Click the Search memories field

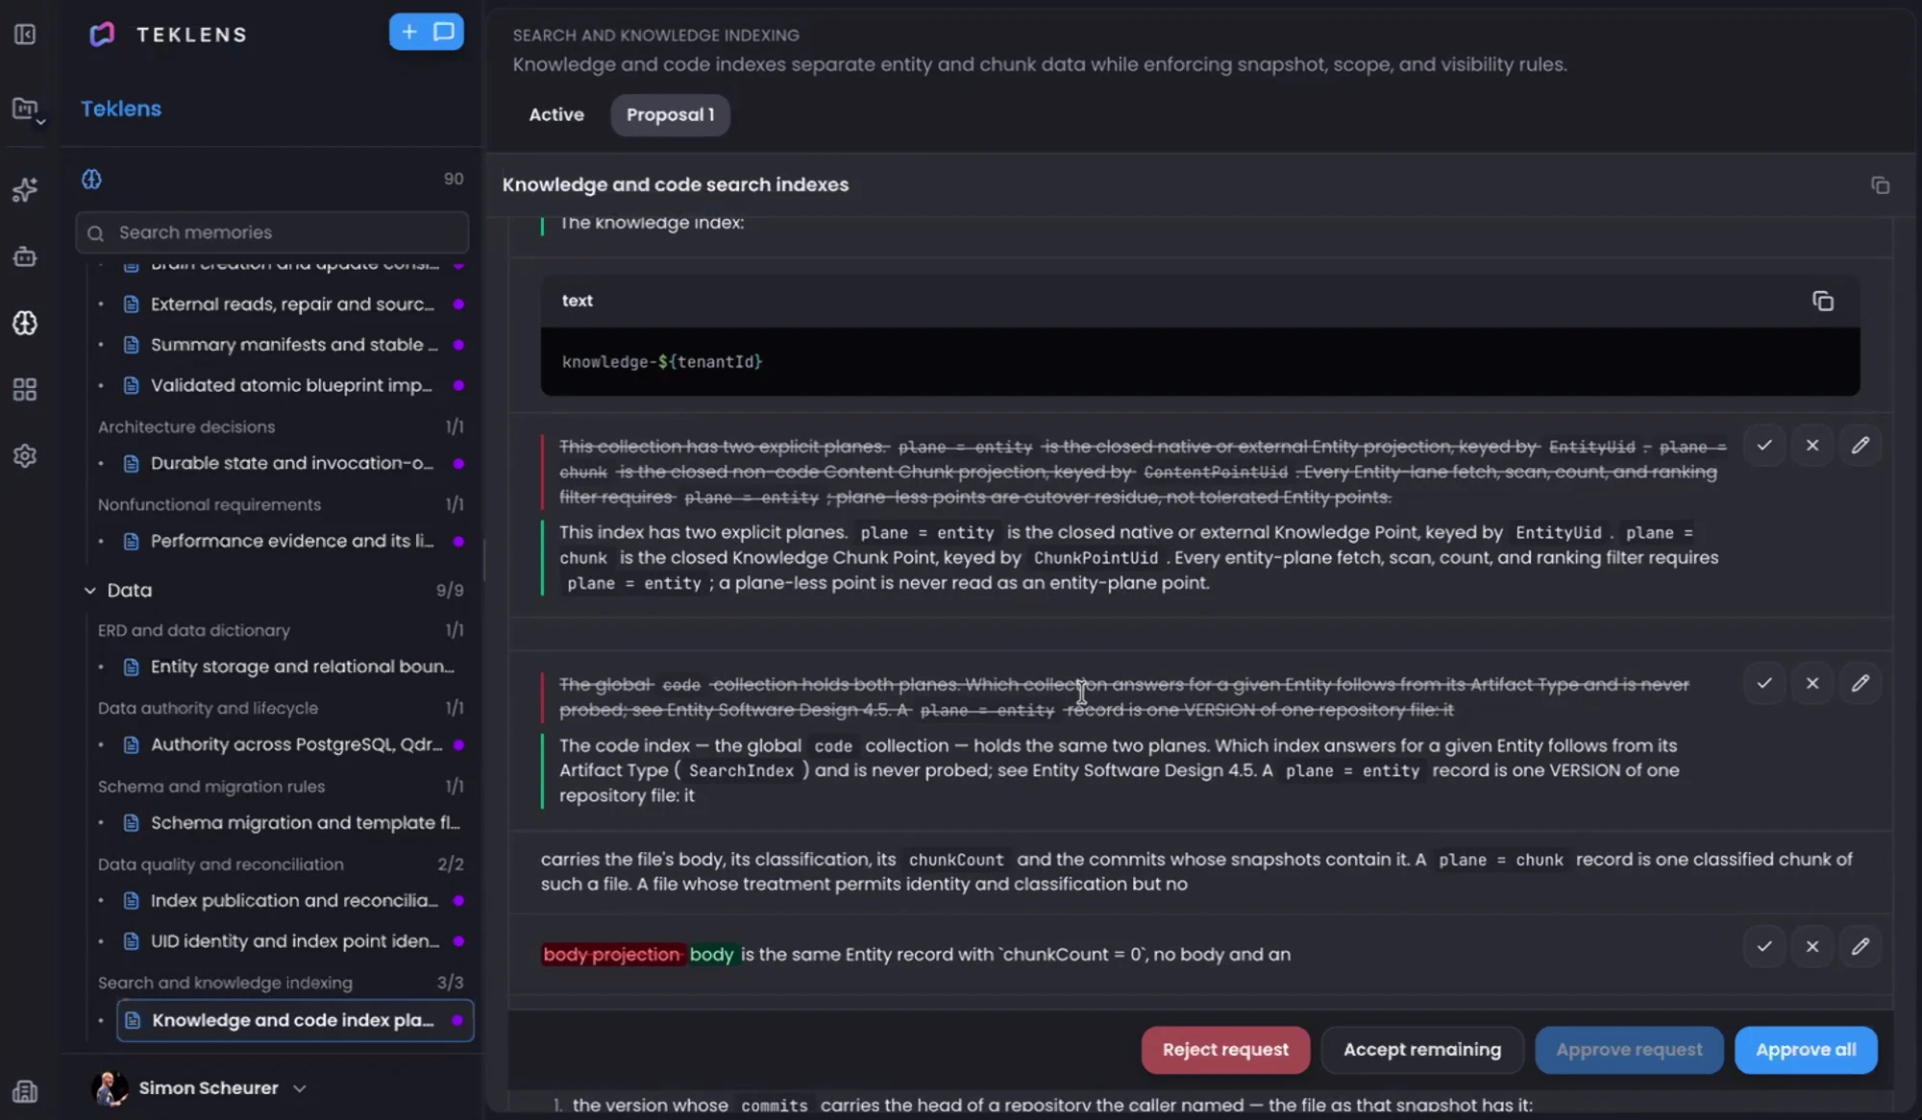[x=272, y=232]
